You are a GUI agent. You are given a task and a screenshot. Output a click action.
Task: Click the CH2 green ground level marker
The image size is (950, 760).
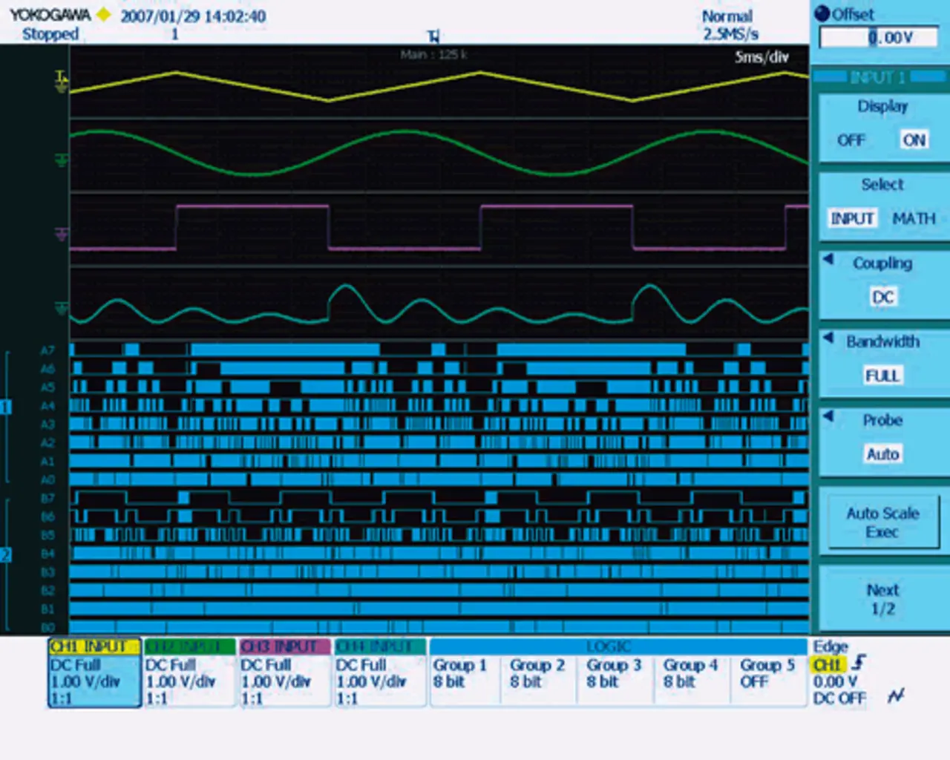62,160
